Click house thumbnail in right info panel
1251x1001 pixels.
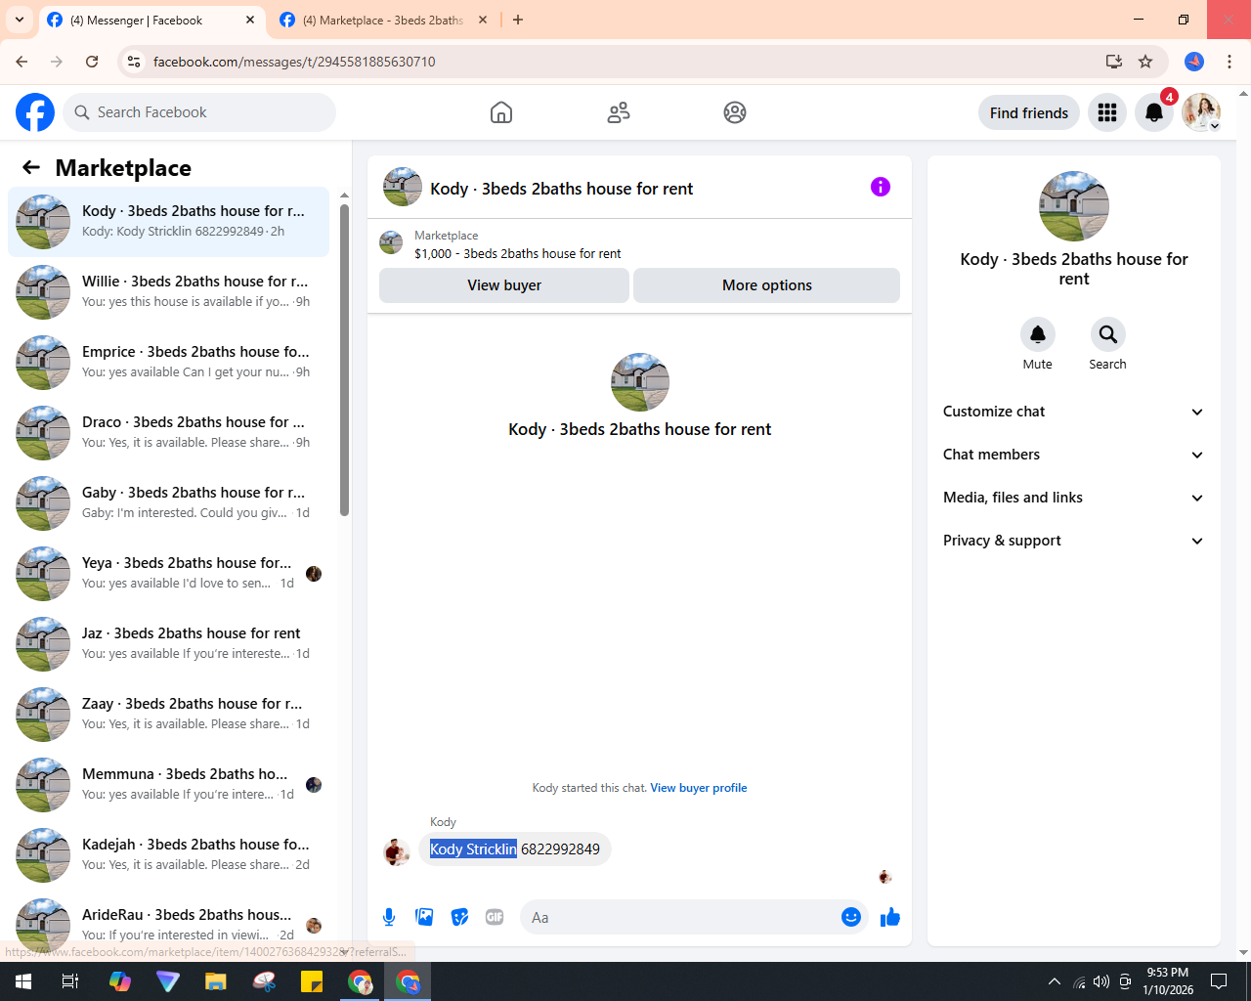[1074, 206]
